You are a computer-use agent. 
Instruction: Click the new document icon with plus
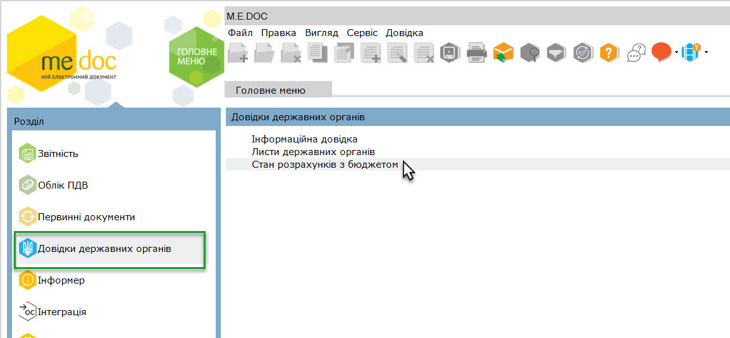pos(238,52)
